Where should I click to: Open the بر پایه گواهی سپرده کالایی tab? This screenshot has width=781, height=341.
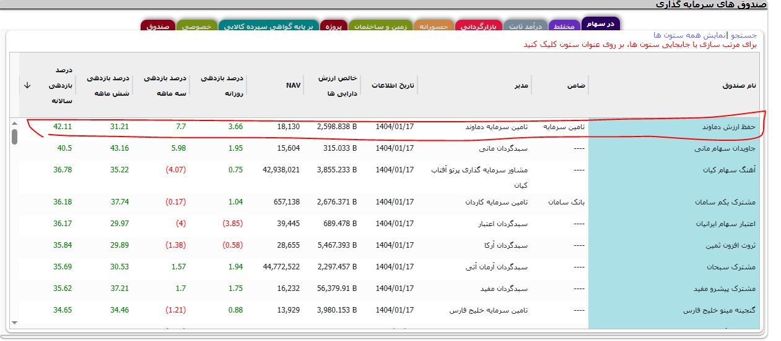[268, 27]
